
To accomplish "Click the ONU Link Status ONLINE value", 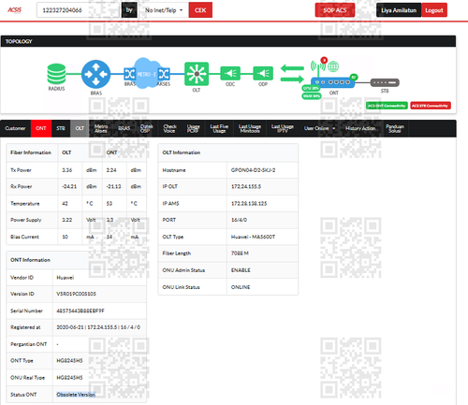I will coord(241,287).
